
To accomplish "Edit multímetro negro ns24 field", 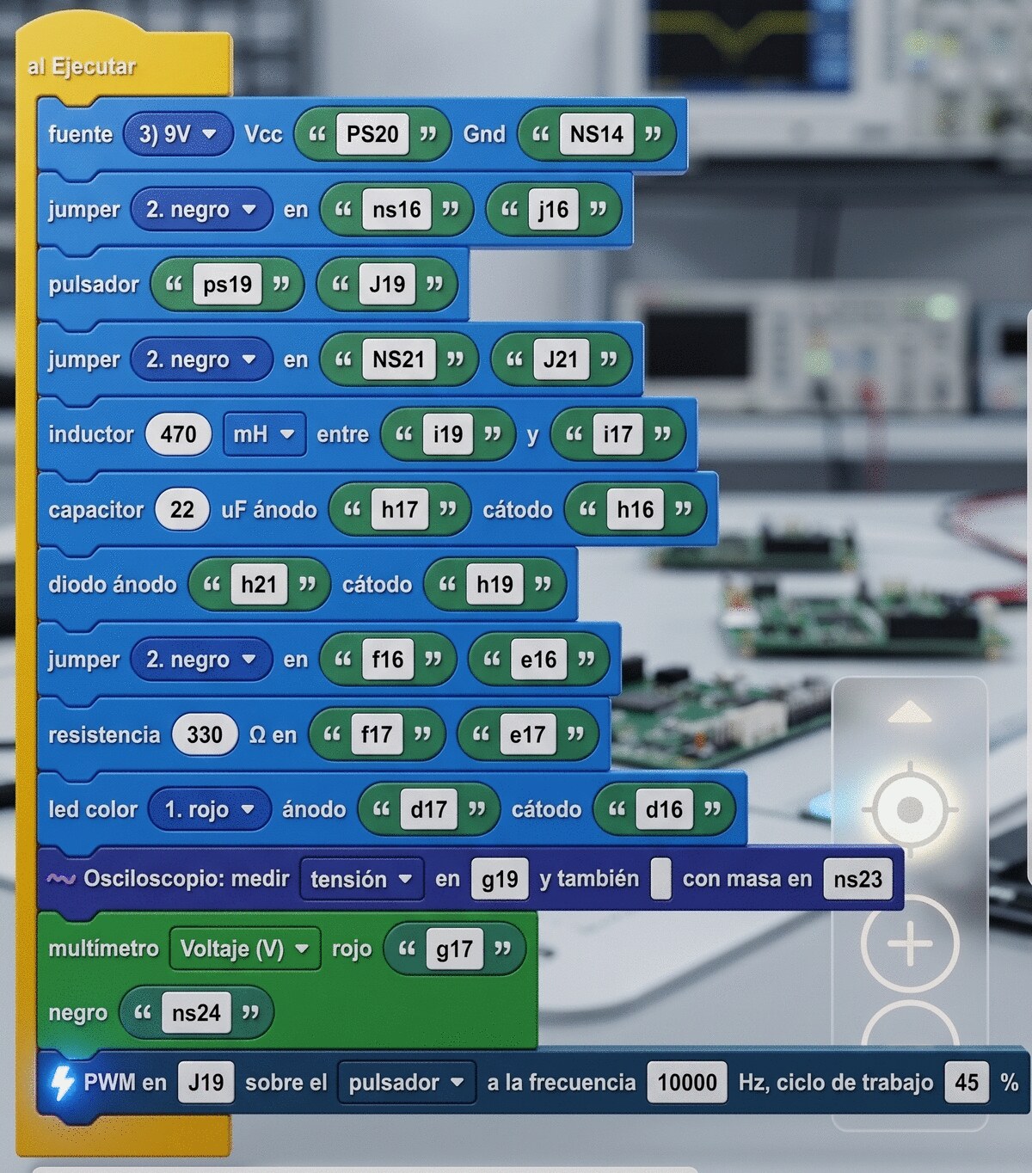I will click(196, 1013).
